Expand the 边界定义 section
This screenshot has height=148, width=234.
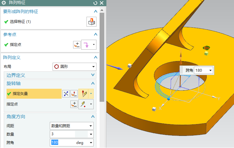coord(92,75)
